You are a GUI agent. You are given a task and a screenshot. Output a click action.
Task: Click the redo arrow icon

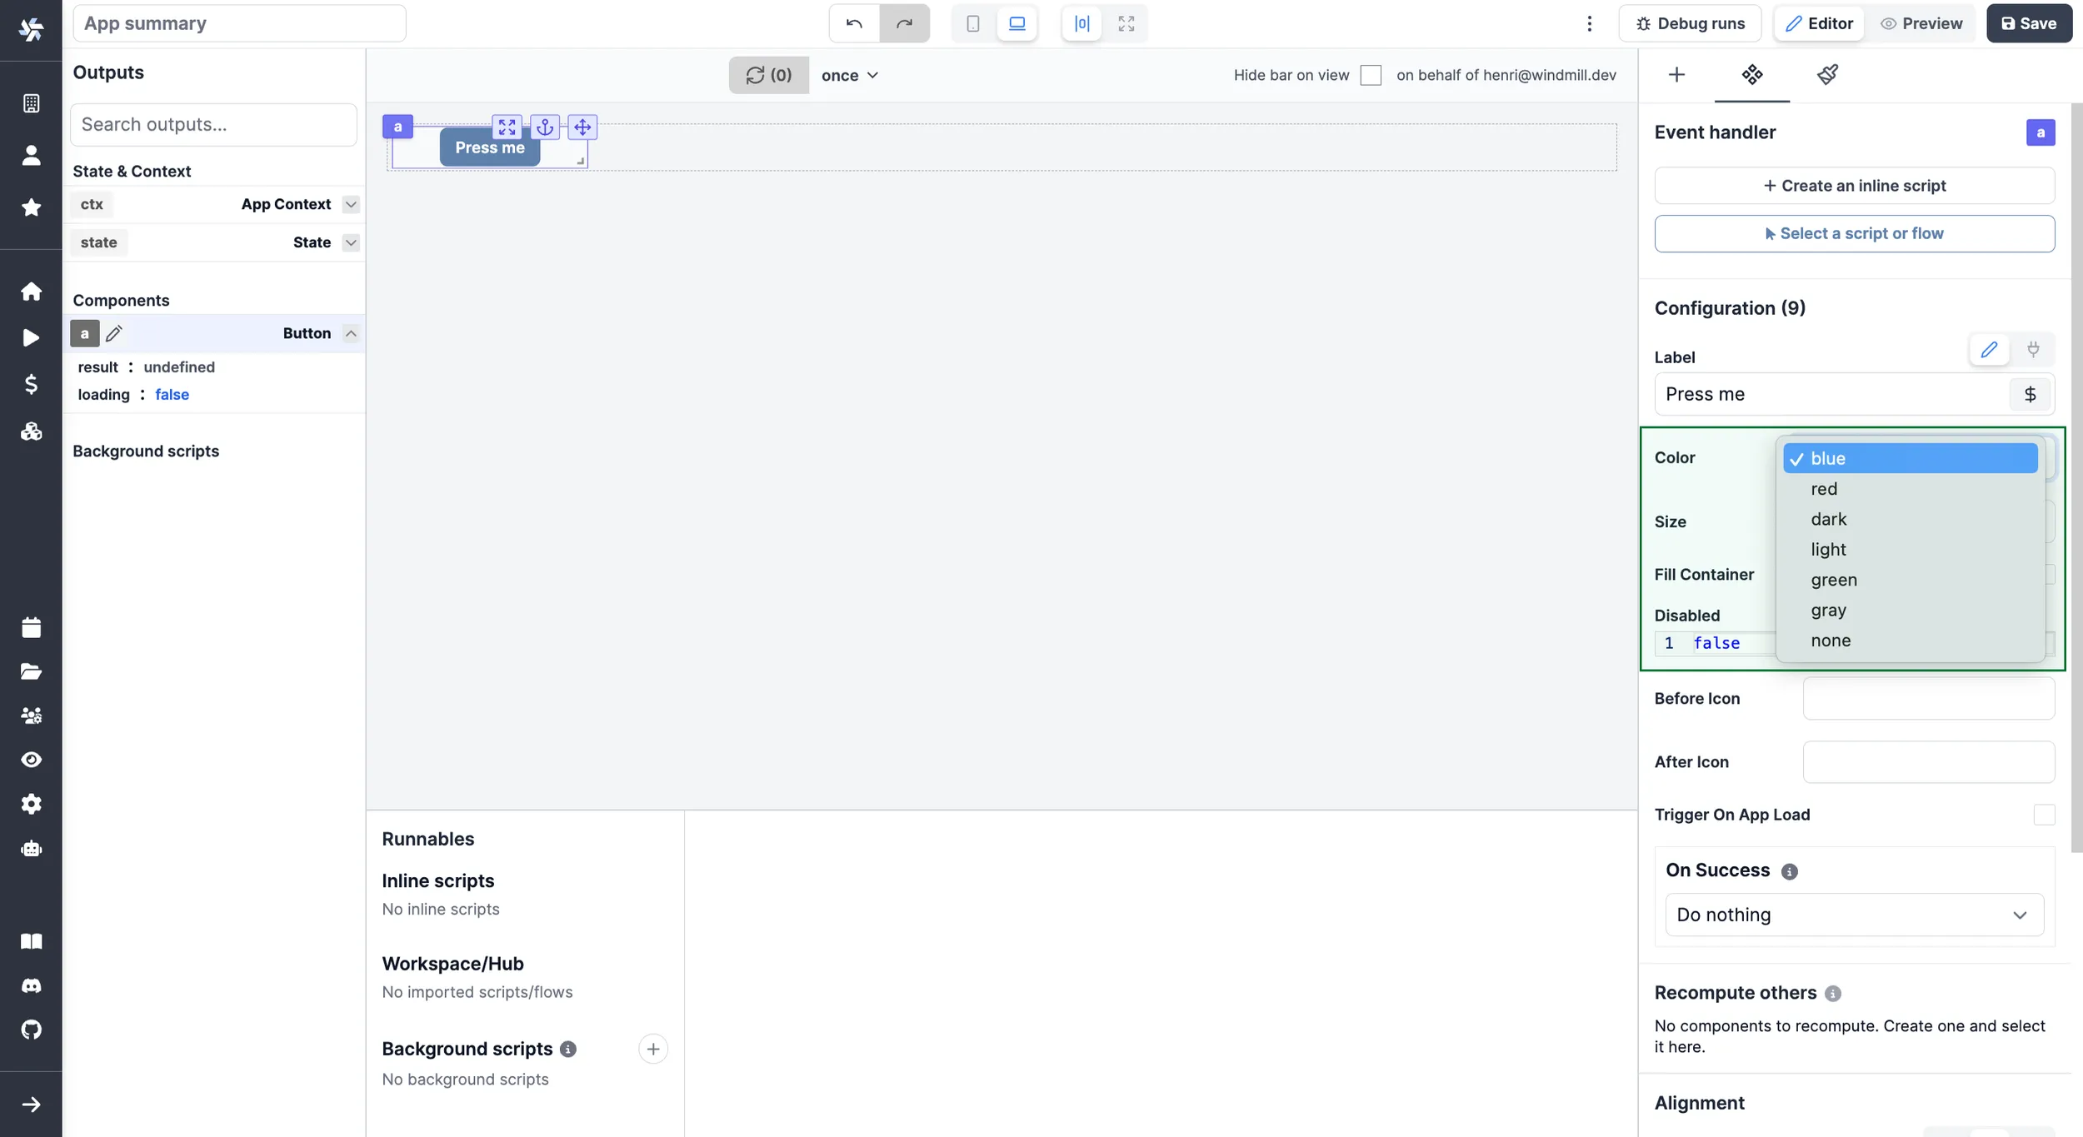906,22
